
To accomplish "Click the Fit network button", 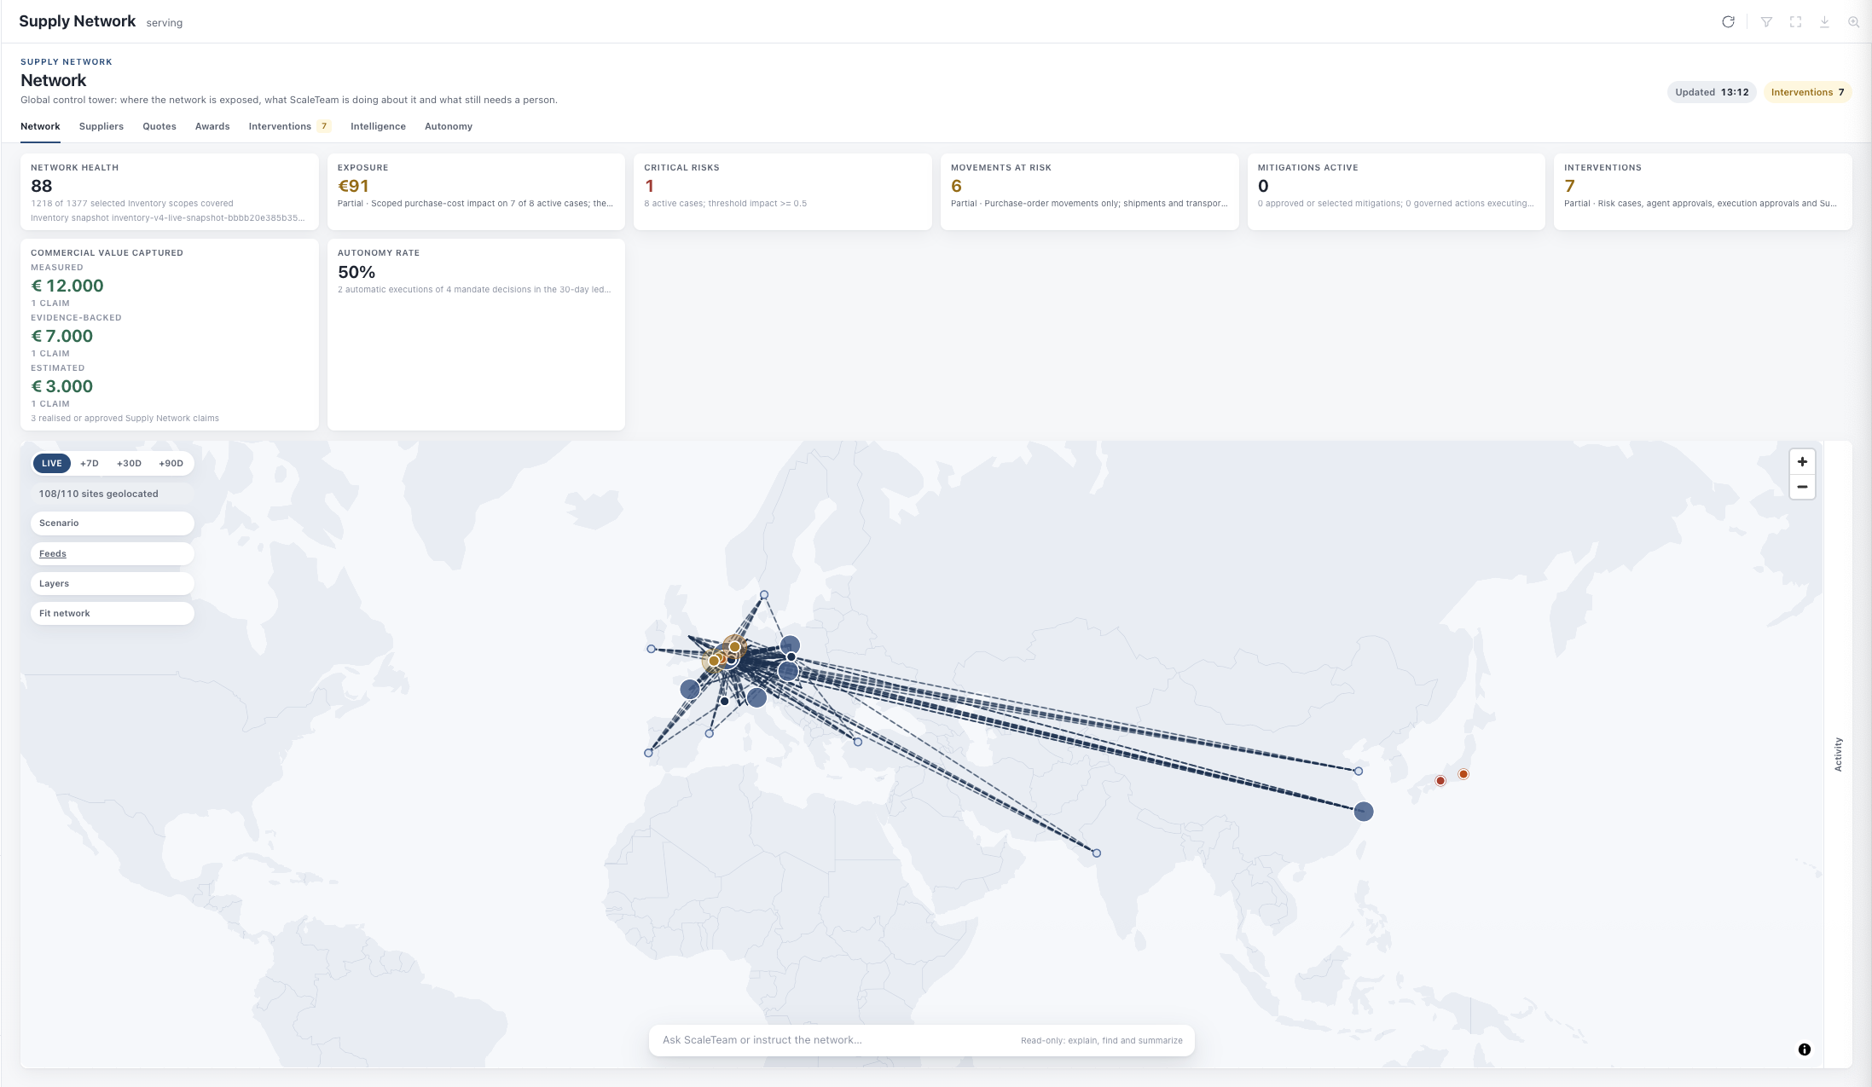I will tap(113, 614).
